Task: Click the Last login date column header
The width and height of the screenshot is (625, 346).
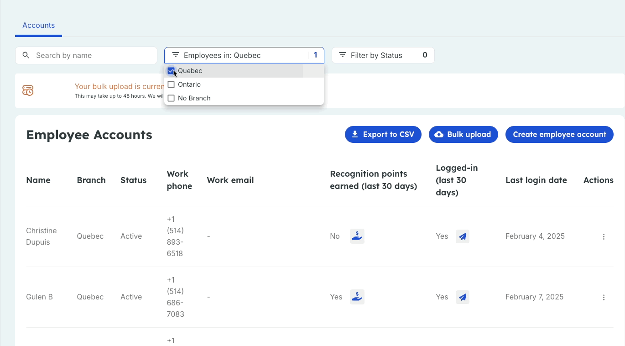Action: pyautogui.click(x=536, y=180)
